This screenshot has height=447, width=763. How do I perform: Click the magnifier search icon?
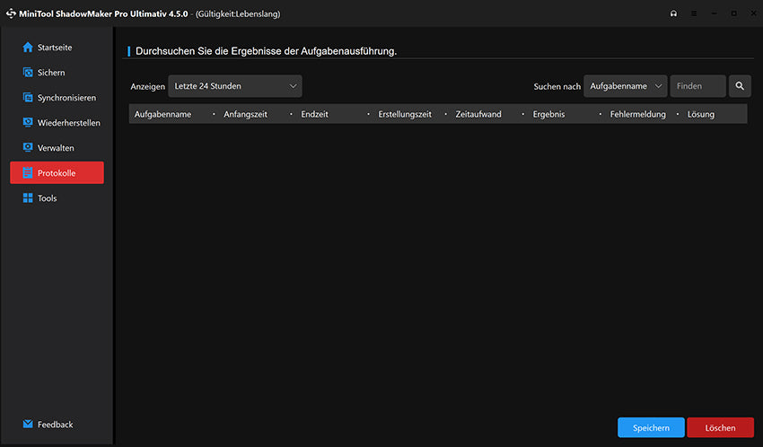[x=740, y=86]
